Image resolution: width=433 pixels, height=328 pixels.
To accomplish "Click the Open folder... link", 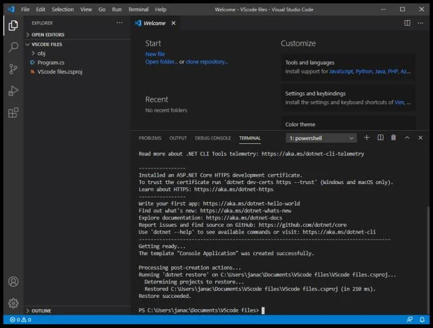I will point(161,62).
